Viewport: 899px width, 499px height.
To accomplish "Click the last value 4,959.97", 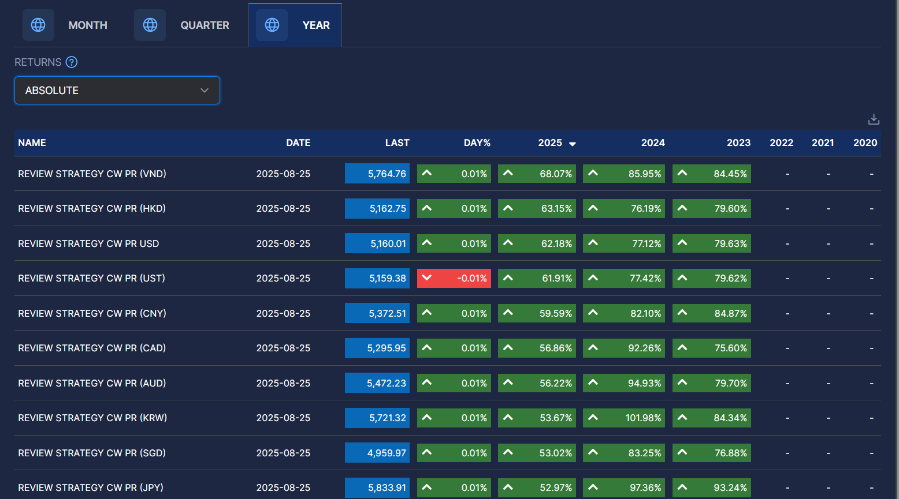I will (x=377, y=452).
